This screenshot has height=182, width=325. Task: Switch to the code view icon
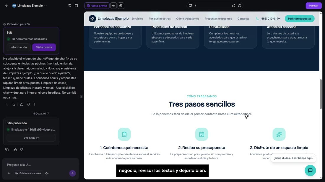(x=113, y=6)
